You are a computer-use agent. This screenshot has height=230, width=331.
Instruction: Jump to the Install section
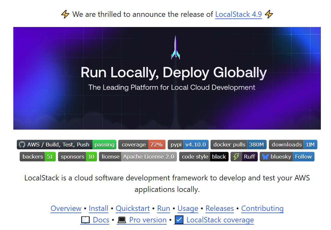(98, 208)
